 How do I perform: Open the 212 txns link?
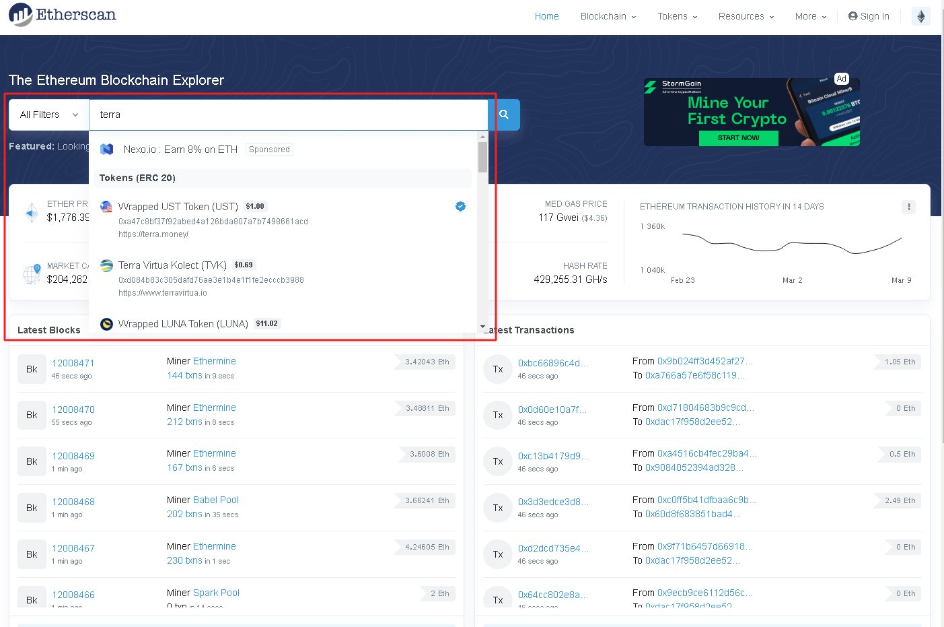coord(184,422)
